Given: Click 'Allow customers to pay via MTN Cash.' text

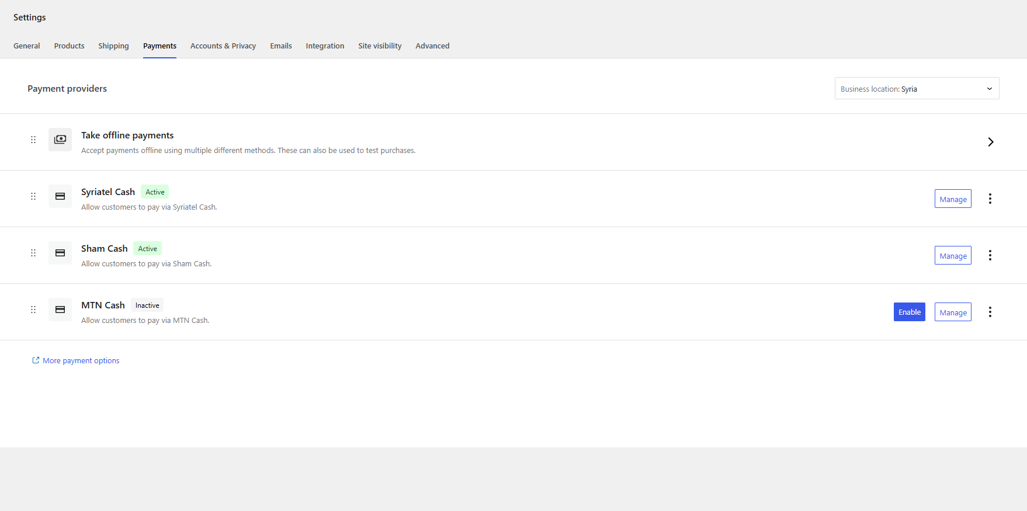Looking at the screenshot, I should coord(145,321).
